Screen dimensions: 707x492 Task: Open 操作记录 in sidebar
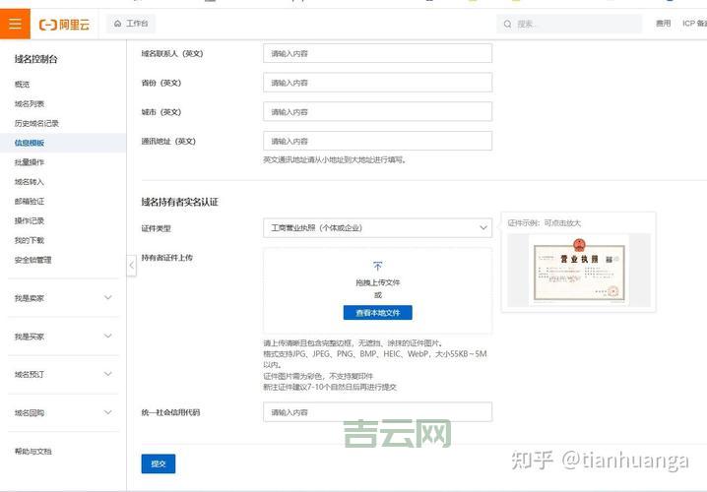coord(30,220)
